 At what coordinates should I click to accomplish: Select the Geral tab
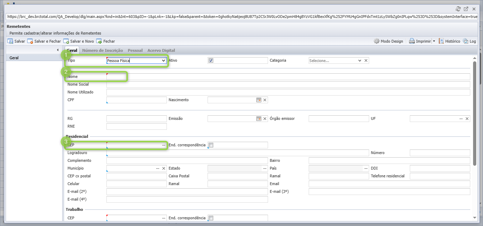(x=72, y=50)
